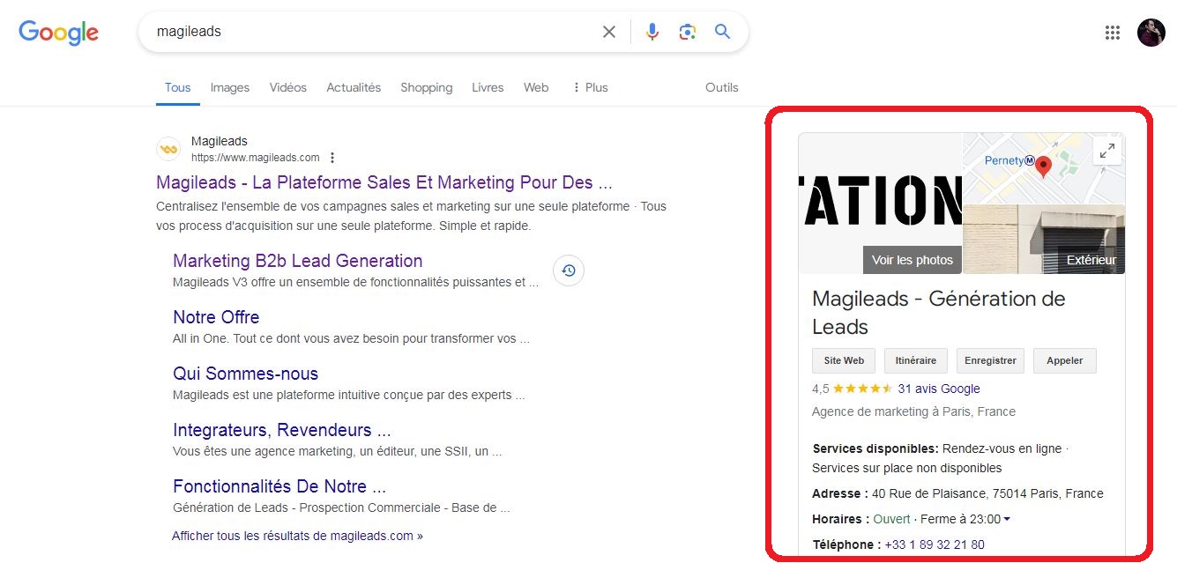Click the red map pin marker
This screenshot has width=1177, height=563.
coord(1044,167)
